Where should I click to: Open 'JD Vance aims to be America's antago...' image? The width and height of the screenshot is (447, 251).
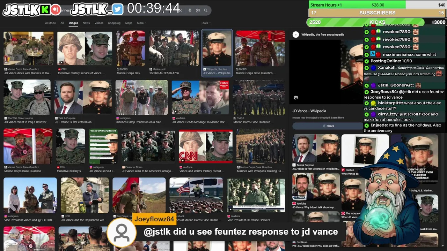pyautogui.click(x=148, y=146)
